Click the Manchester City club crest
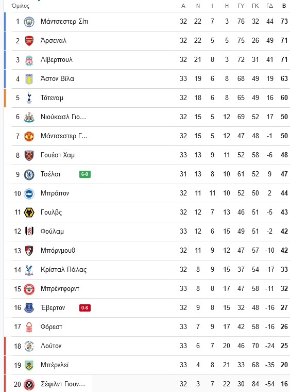 coord(29,22)
